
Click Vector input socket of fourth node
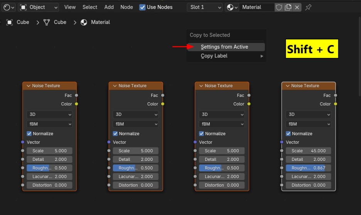click(282, 142)
